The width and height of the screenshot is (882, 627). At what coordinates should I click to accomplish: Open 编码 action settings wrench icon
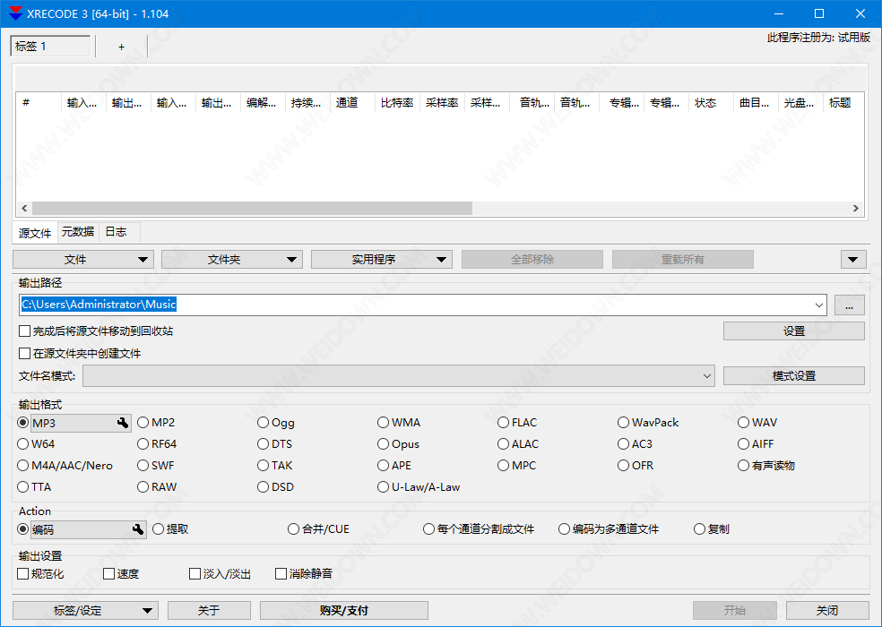coord(138,529)
